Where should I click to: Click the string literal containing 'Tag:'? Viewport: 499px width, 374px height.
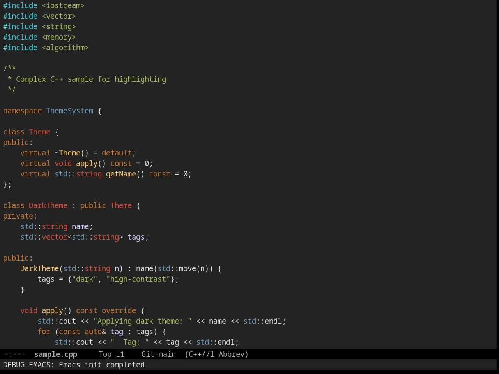[129, 342]
